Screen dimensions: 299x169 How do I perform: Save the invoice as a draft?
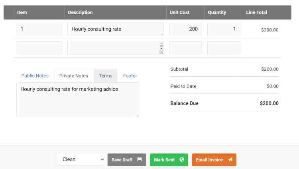tap(127, 160)
